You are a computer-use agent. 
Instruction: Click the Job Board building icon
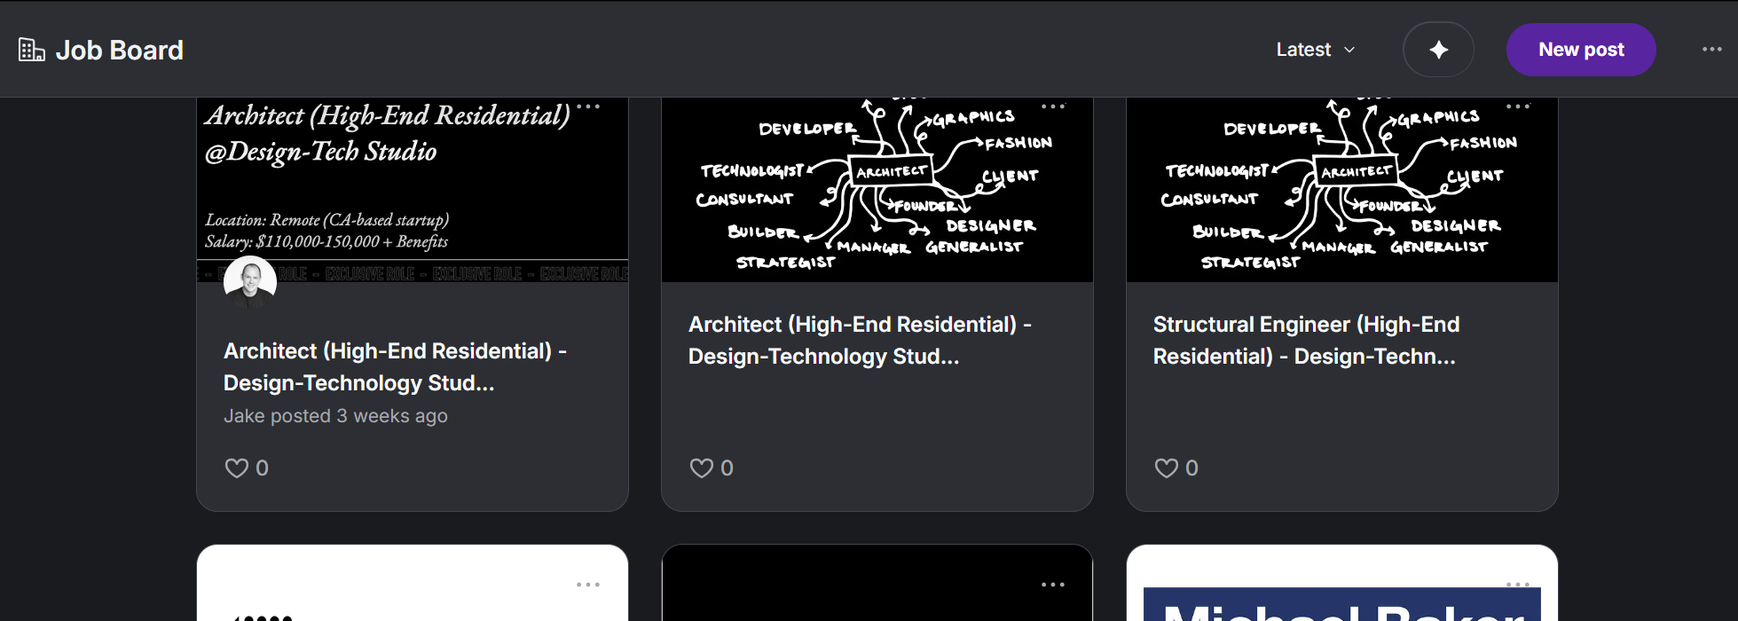(x=32, y=50)
